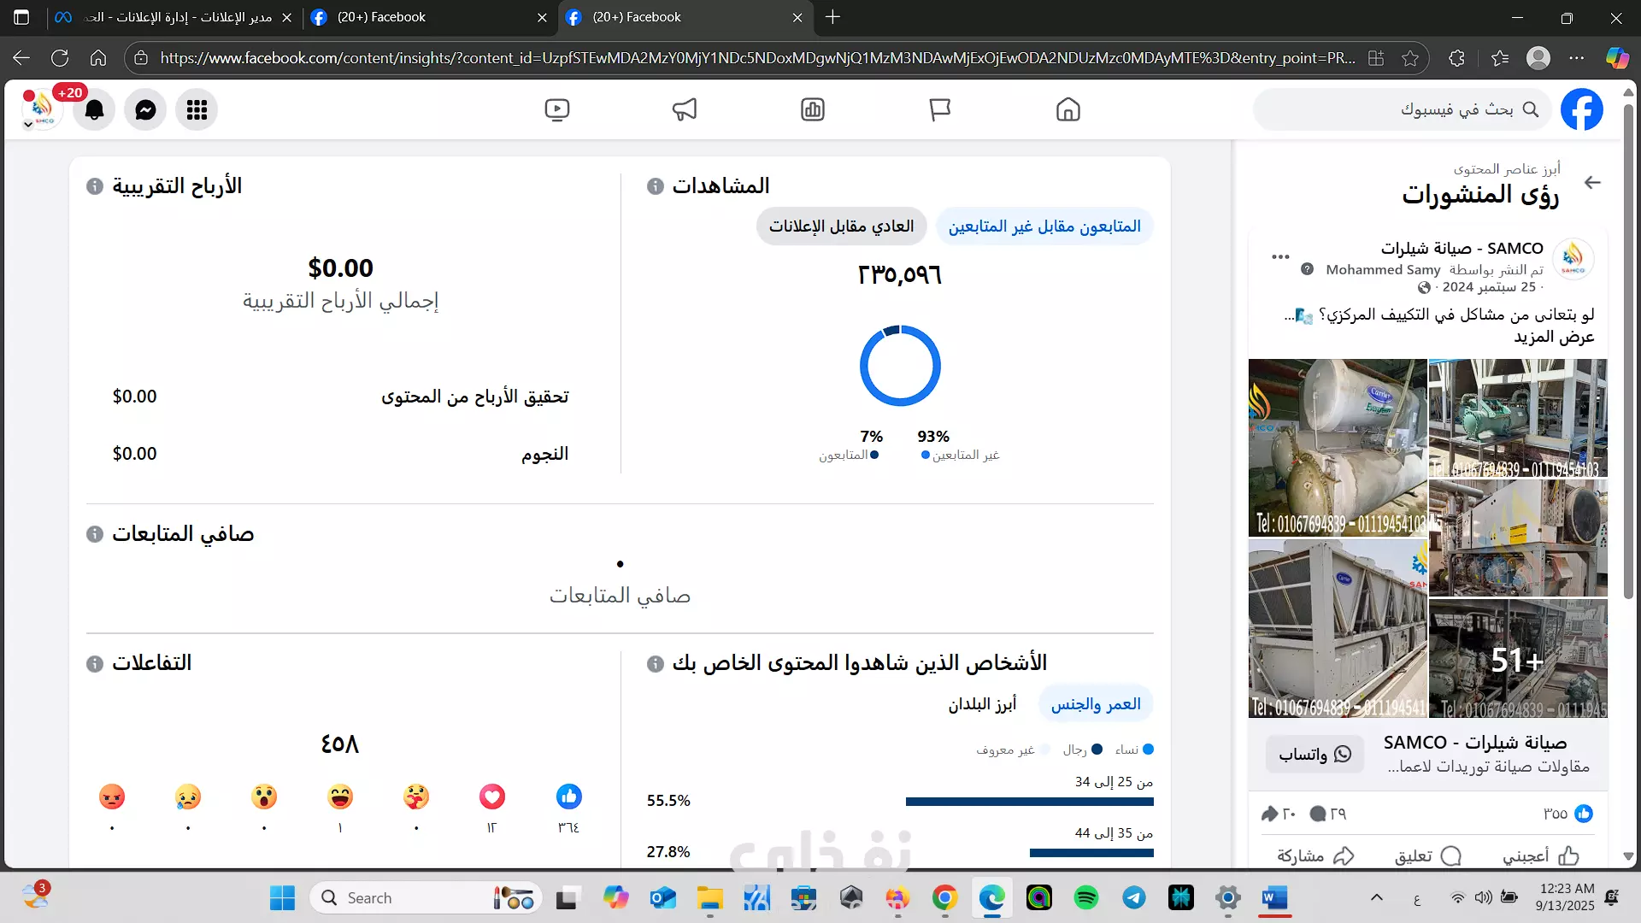Click the Windows Start button
This screenshot has width=1641, height=923.
click(x=282, y=898)
